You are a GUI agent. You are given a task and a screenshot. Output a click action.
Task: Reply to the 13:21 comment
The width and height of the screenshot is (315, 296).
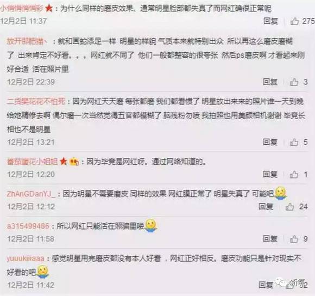click(270, 142)
